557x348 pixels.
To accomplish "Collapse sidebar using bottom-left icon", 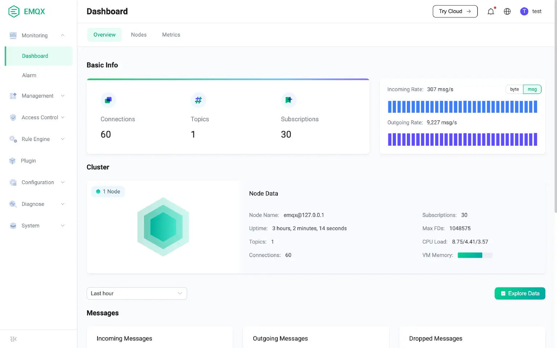I will point(13,339).
